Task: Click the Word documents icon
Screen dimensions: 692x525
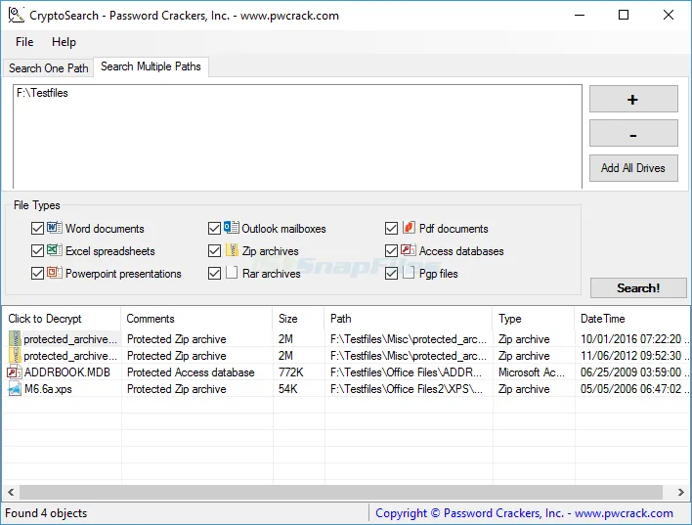Action: click(x=55, y=228)
